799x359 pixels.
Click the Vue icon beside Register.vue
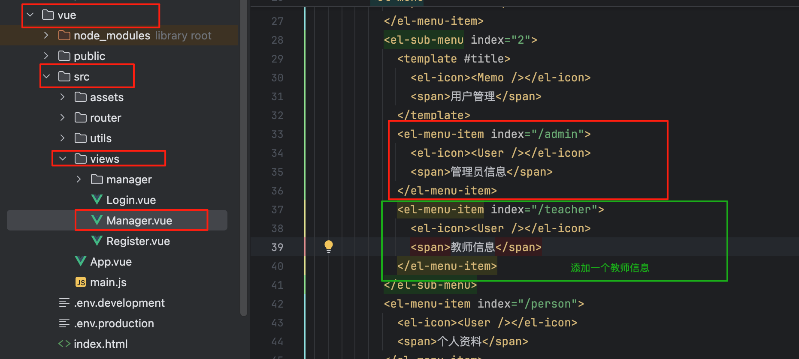(97, 241)
